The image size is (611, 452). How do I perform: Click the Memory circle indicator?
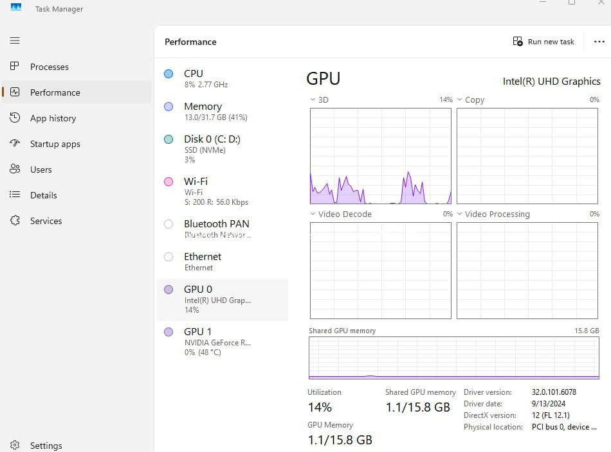click(x=169, y=107)
